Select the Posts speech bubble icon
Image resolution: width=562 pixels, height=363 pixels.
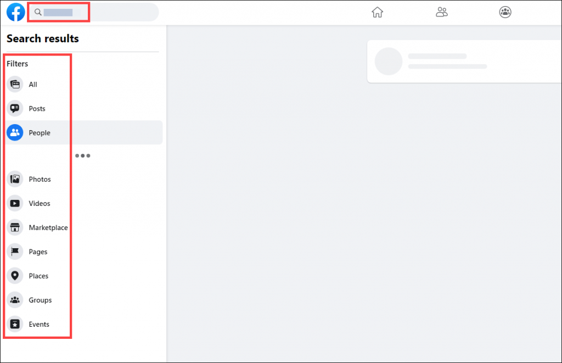click(x=15, y=108)
